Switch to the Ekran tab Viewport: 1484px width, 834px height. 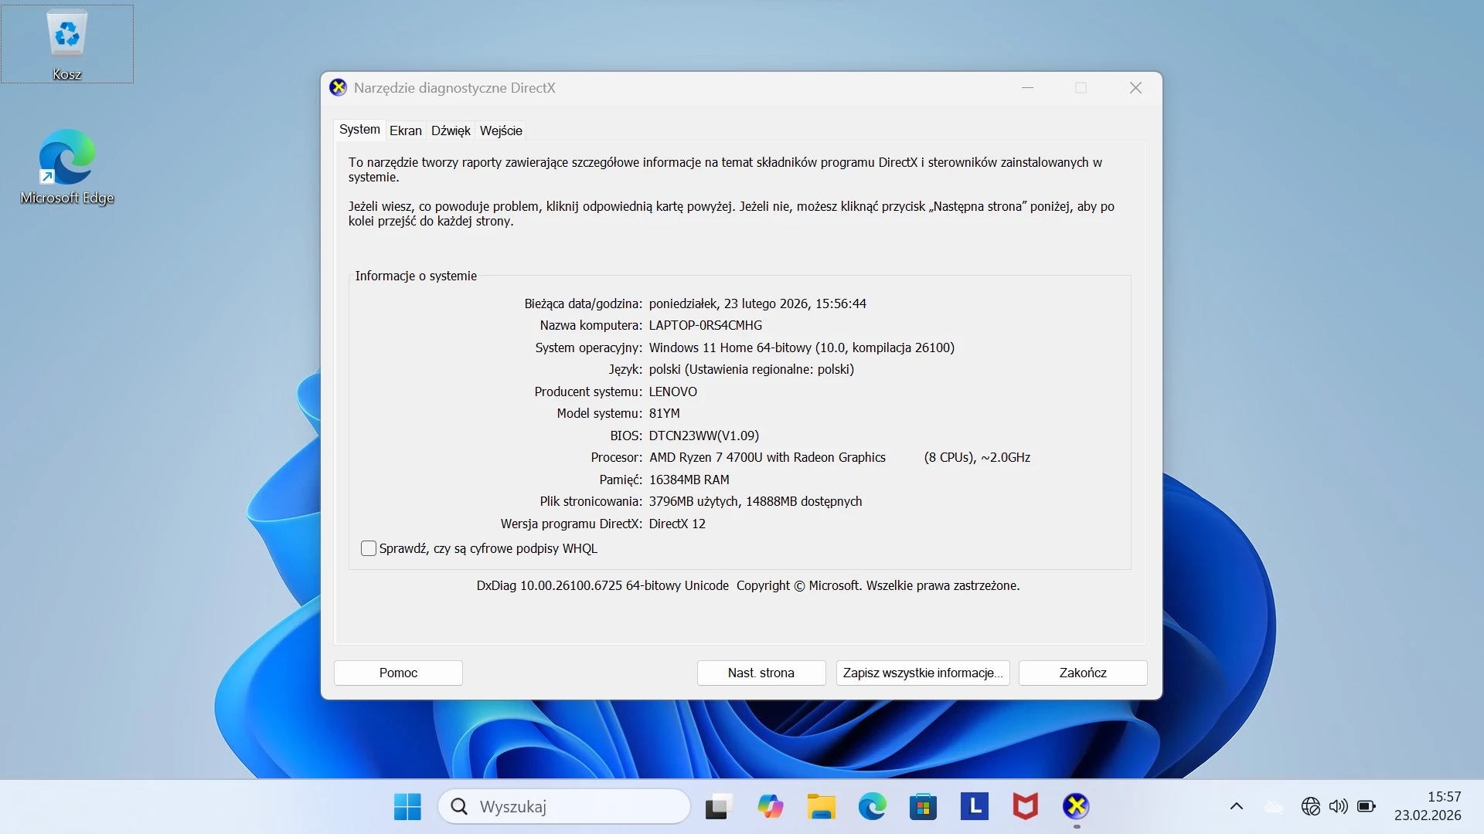point(405,131)
